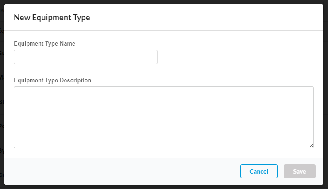Screen dimensions: 328x189
Task: Focus the Equipment Type Description text area
Action: point(163,117)
